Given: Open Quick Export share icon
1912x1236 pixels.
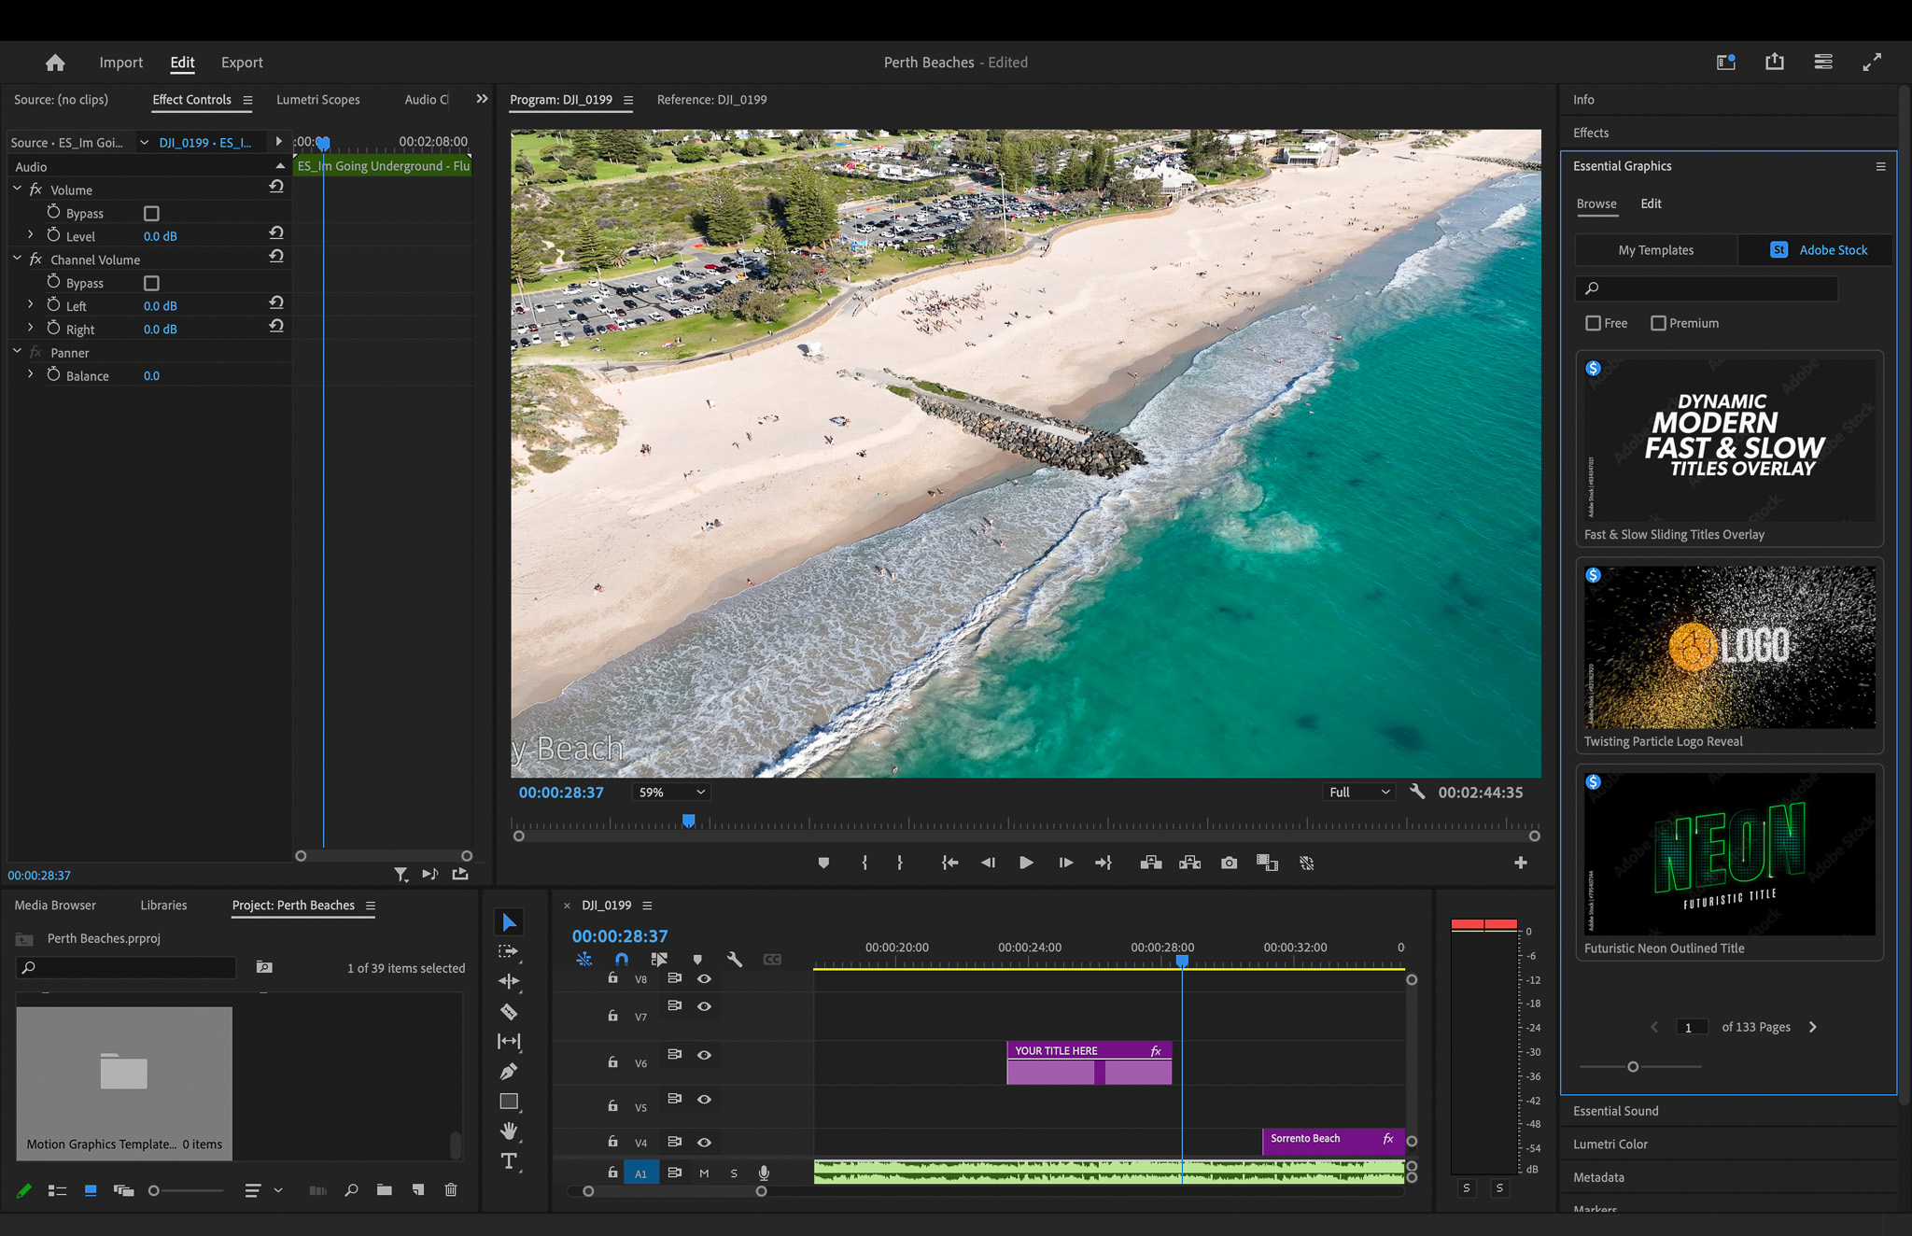Looking at the screenshot, I should click(1775, 63).
